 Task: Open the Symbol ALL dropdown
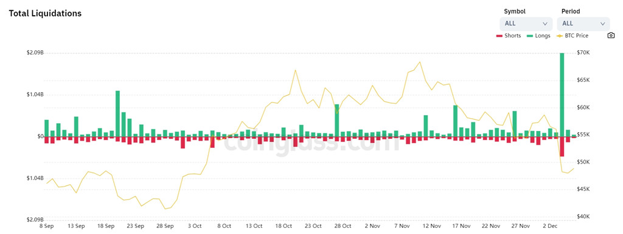pyautogui.click(x=526, y=24)
